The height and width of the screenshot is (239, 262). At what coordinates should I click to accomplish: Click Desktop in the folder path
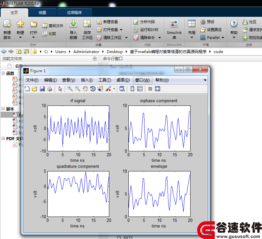115,51
